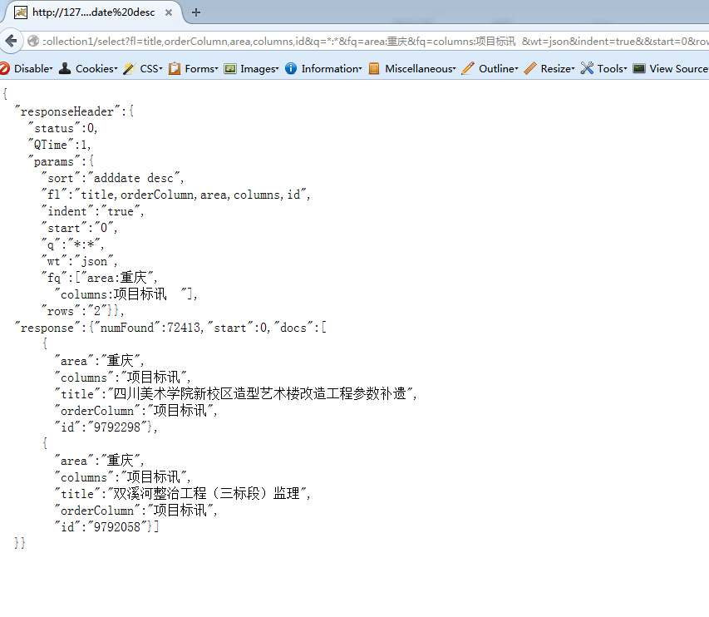Viewport: 709px width, 617px height.
Task: Click the globe site identity icon
Action: [33, 42]
